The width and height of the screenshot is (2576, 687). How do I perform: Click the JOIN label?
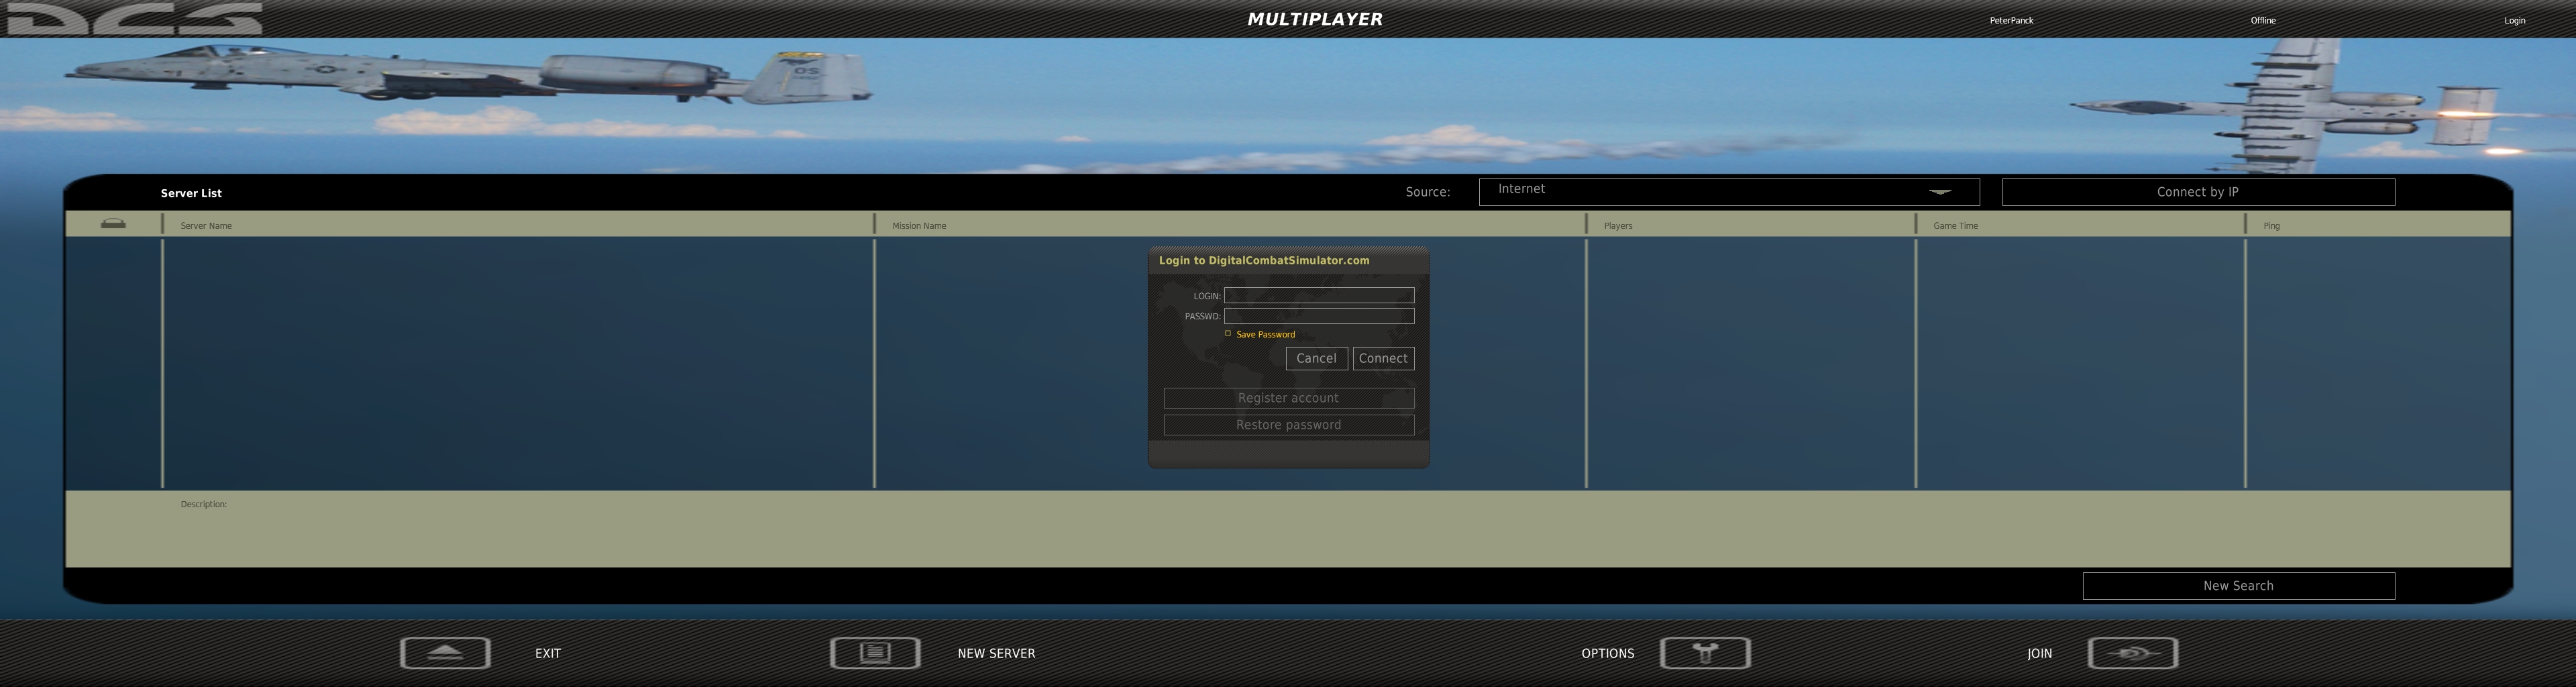pos(2039,653)
